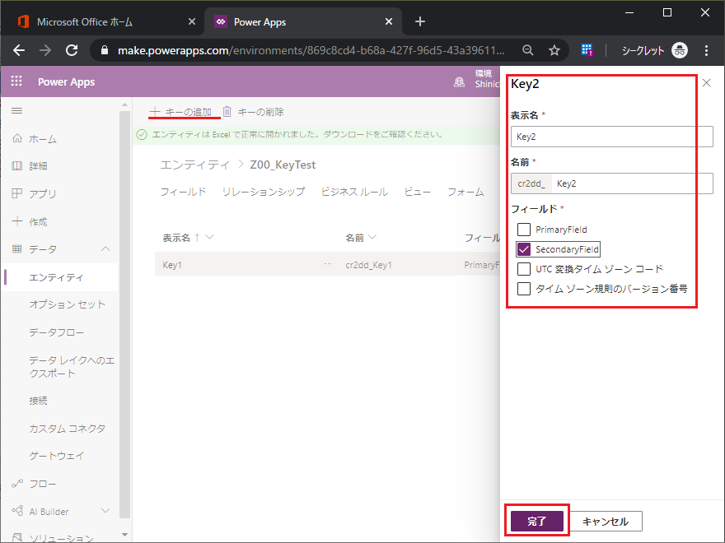Image resolution: width=725 pixels, height=543 pixels.
Task: Click the AI Builder icon in sidebar
Action: (17, 511)
